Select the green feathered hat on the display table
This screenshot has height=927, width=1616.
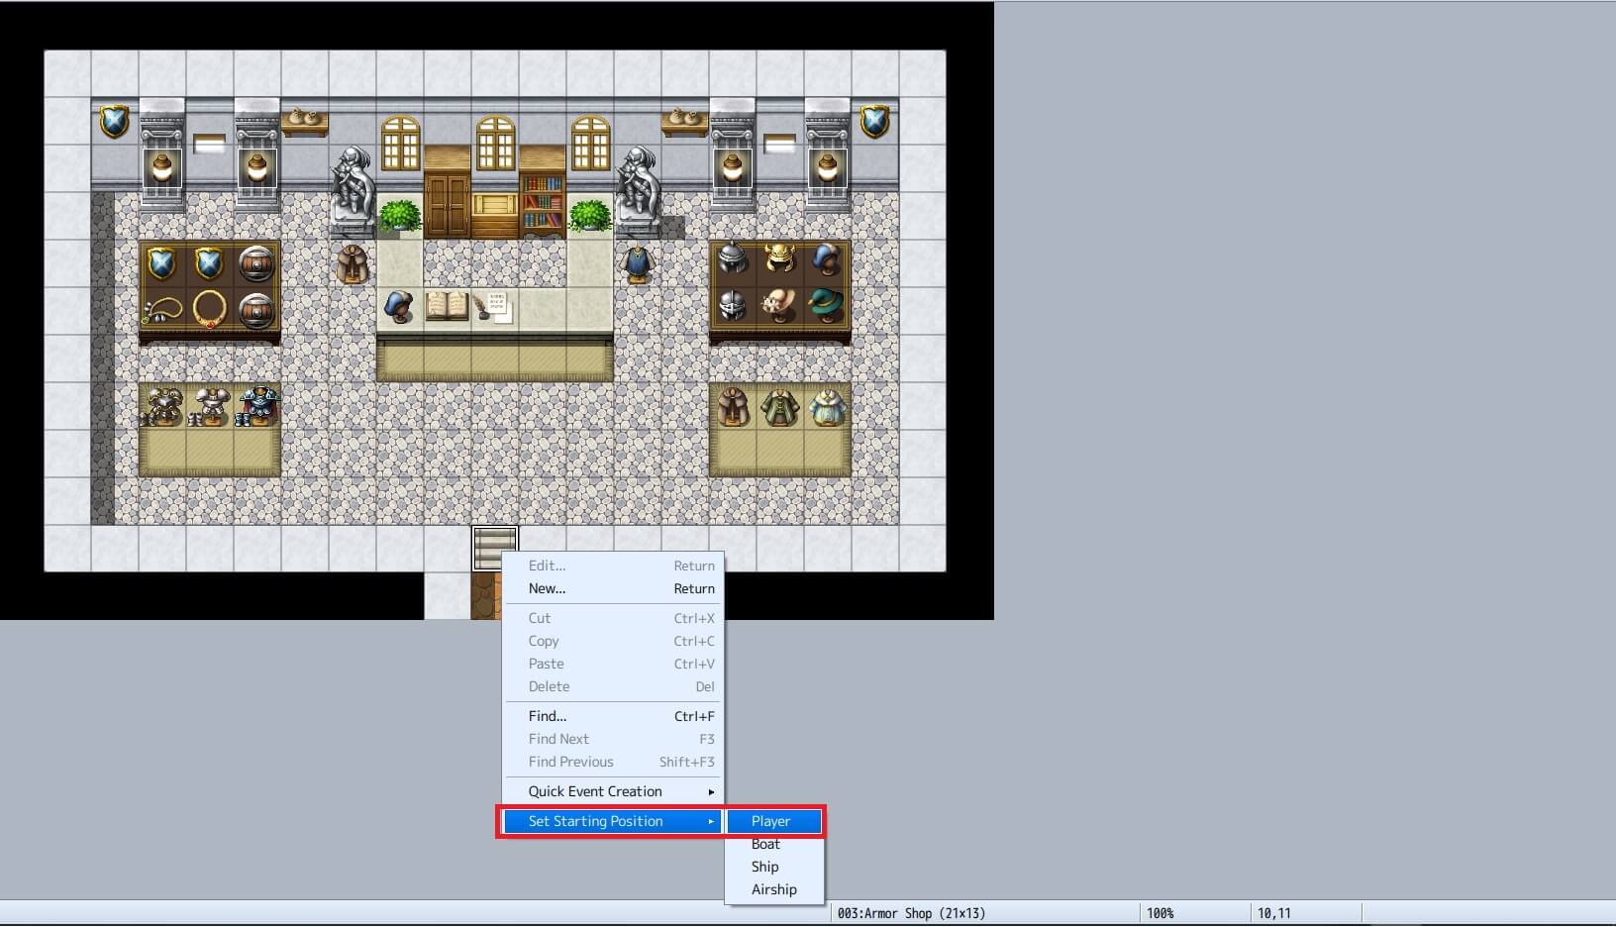tap(827, 305)
